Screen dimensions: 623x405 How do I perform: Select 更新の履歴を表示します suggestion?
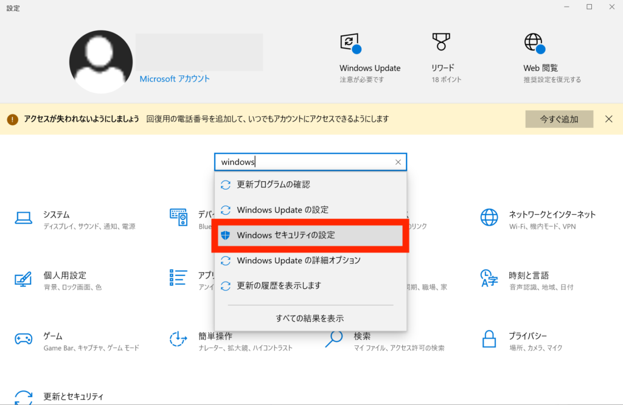[x=311, y=286]
